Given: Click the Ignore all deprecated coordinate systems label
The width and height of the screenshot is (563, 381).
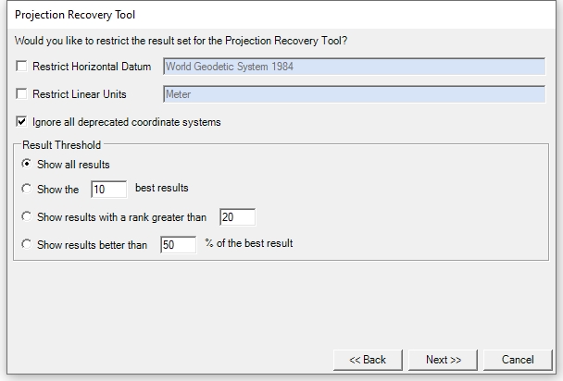Looking at the screenshot, I should coord(126,122).
